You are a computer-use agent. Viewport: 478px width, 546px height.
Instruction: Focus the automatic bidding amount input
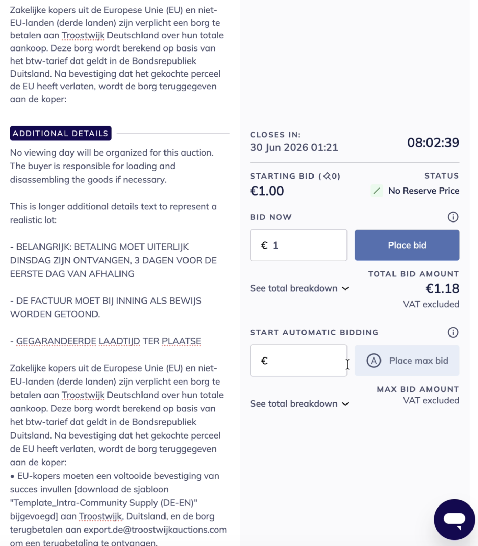pos(298,361)
